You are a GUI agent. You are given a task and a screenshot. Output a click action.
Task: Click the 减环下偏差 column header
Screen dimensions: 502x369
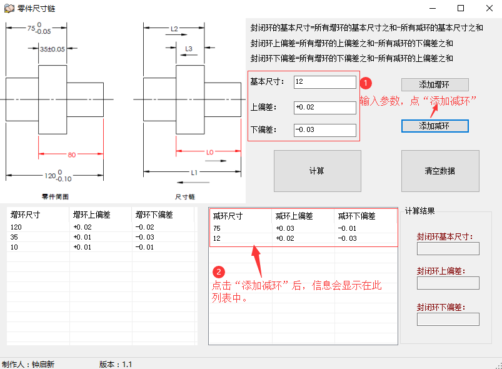coord(366,216)
